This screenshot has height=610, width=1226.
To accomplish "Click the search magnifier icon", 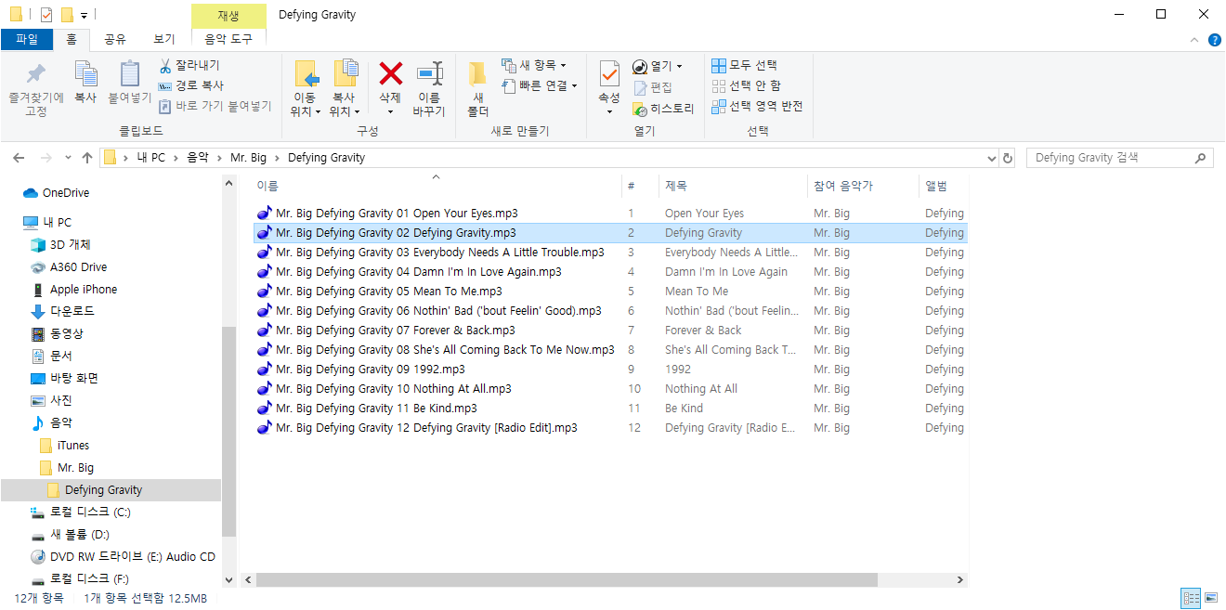I will click(1200, 158).
